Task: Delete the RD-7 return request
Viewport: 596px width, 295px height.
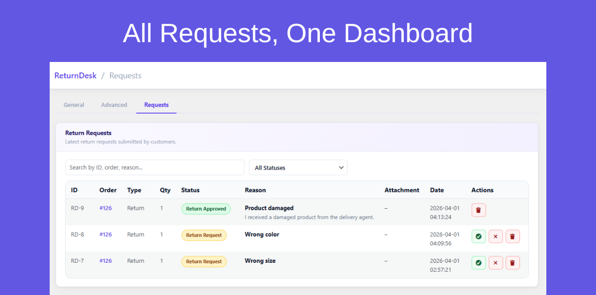Action: click(512, 262)
